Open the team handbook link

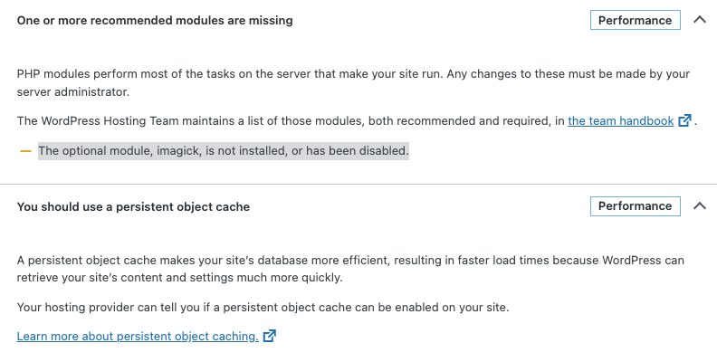tap(620, 120)
